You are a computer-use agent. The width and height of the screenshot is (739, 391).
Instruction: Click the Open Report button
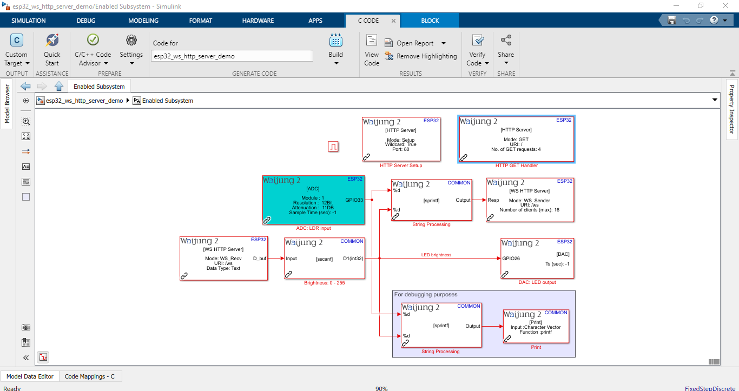(x=409, y=43)
